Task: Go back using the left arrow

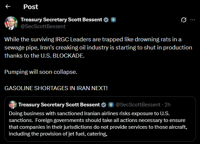Action: (8, 6)
